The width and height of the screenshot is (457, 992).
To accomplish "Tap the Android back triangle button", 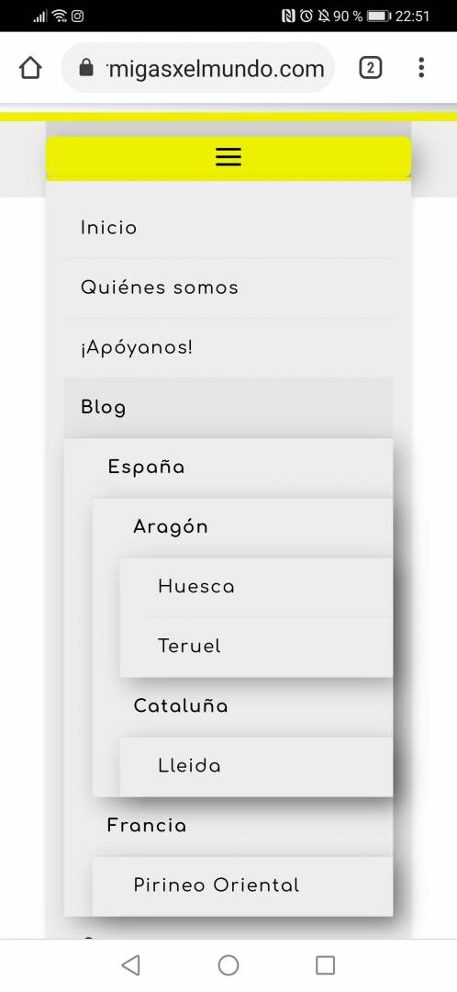I will pos(130,964).
